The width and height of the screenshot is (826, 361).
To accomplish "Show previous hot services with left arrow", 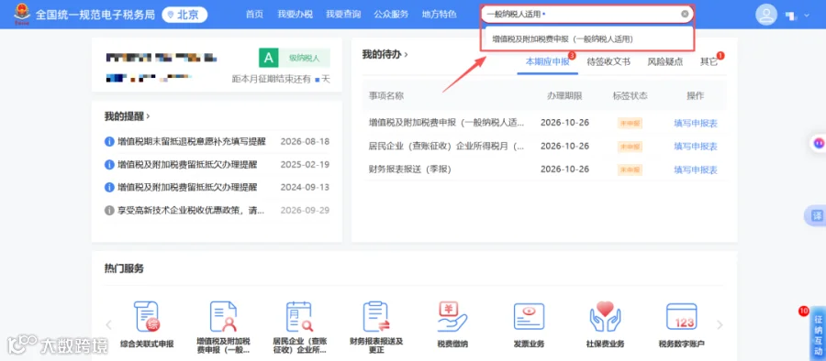I will pos(108,324).
